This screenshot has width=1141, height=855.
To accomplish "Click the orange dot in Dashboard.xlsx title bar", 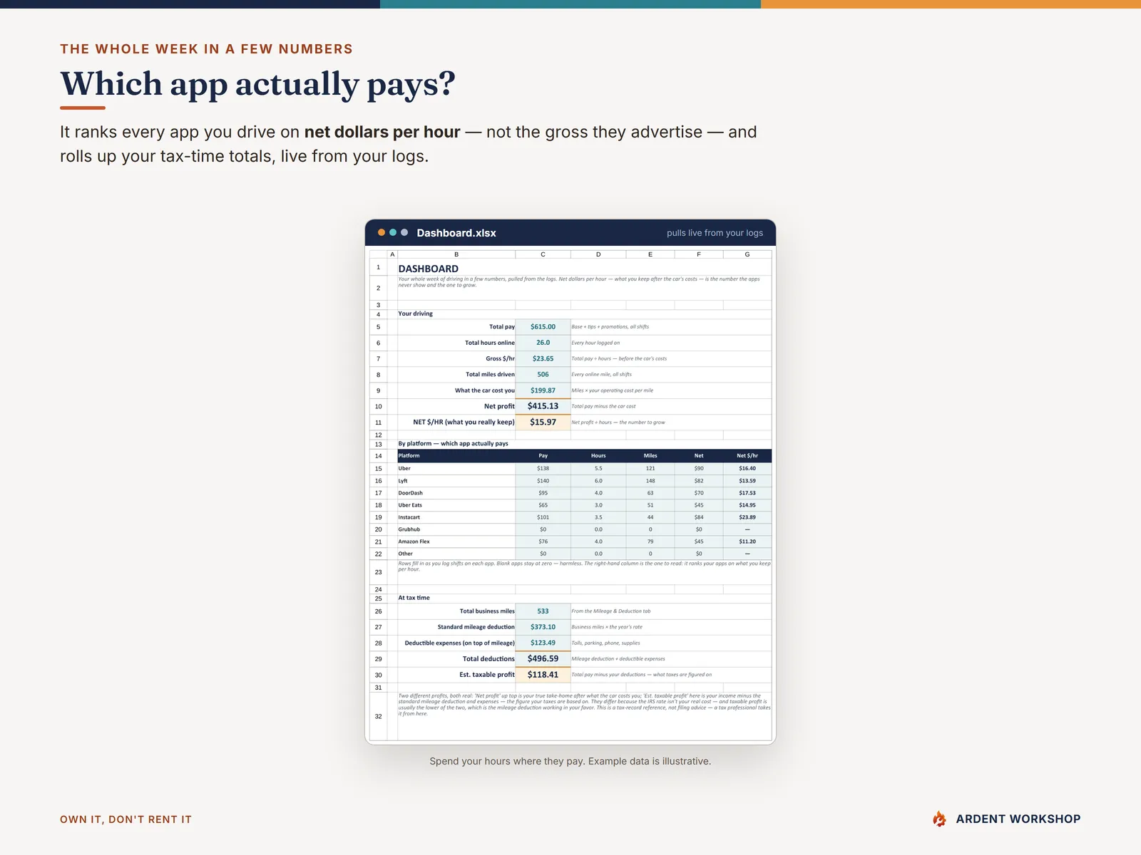I will pos(382,232).
